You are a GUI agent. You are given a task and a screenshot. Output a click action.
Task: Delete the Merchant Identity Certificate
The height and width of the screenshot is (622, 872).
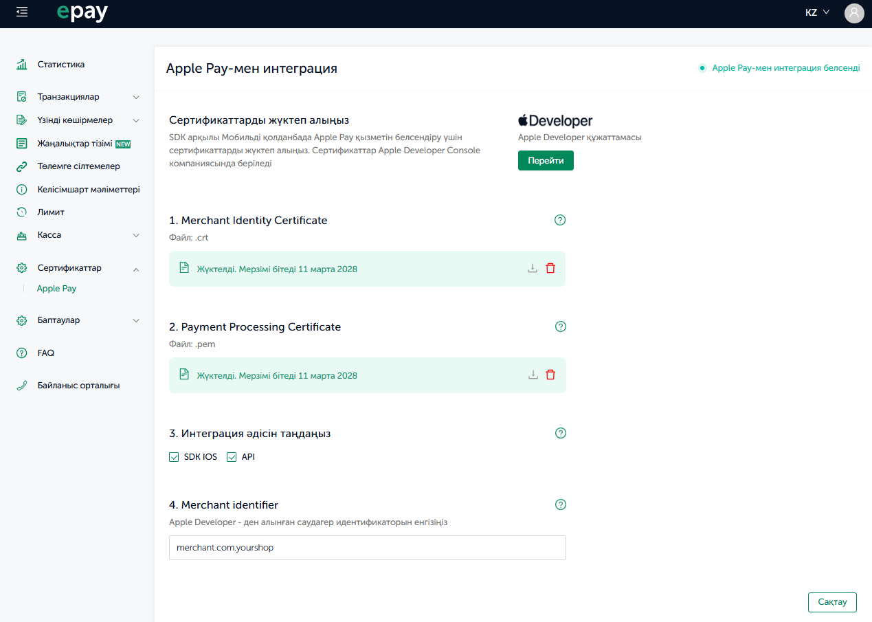click(x=550, y=269)
